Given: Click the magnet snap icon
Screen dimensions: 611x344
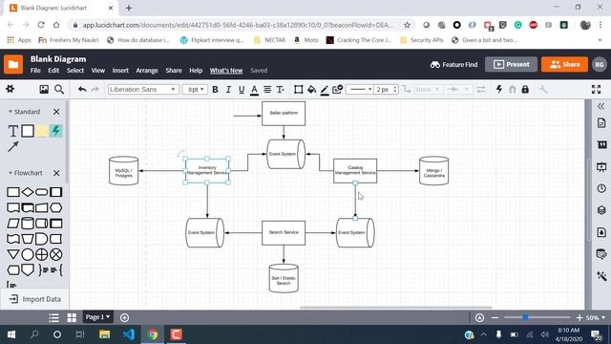Looking at the screenshot, I should coord(513,89).
